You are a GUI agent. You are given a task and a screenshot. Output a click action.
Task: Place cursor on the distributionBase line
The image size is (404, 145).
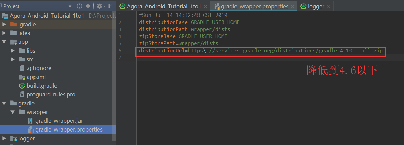tap(189, 22)
